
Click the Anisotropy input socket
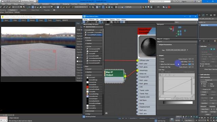[137, 70]
